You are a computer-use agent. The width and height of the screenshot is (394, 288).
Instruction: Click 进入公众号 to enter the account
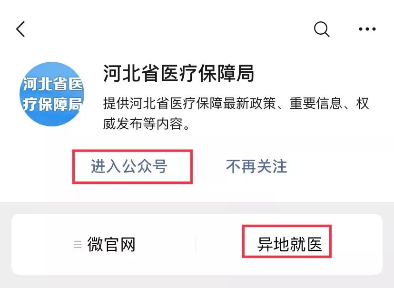point(129,166)
